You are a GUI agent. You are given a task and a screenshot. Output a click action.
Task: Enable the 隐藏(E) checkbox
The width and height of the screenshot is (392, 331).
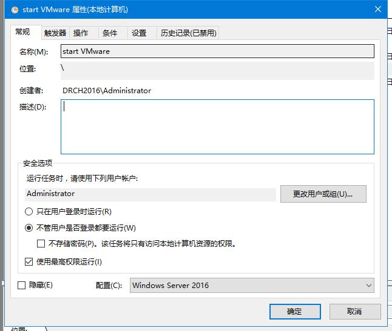coord(21,285)
